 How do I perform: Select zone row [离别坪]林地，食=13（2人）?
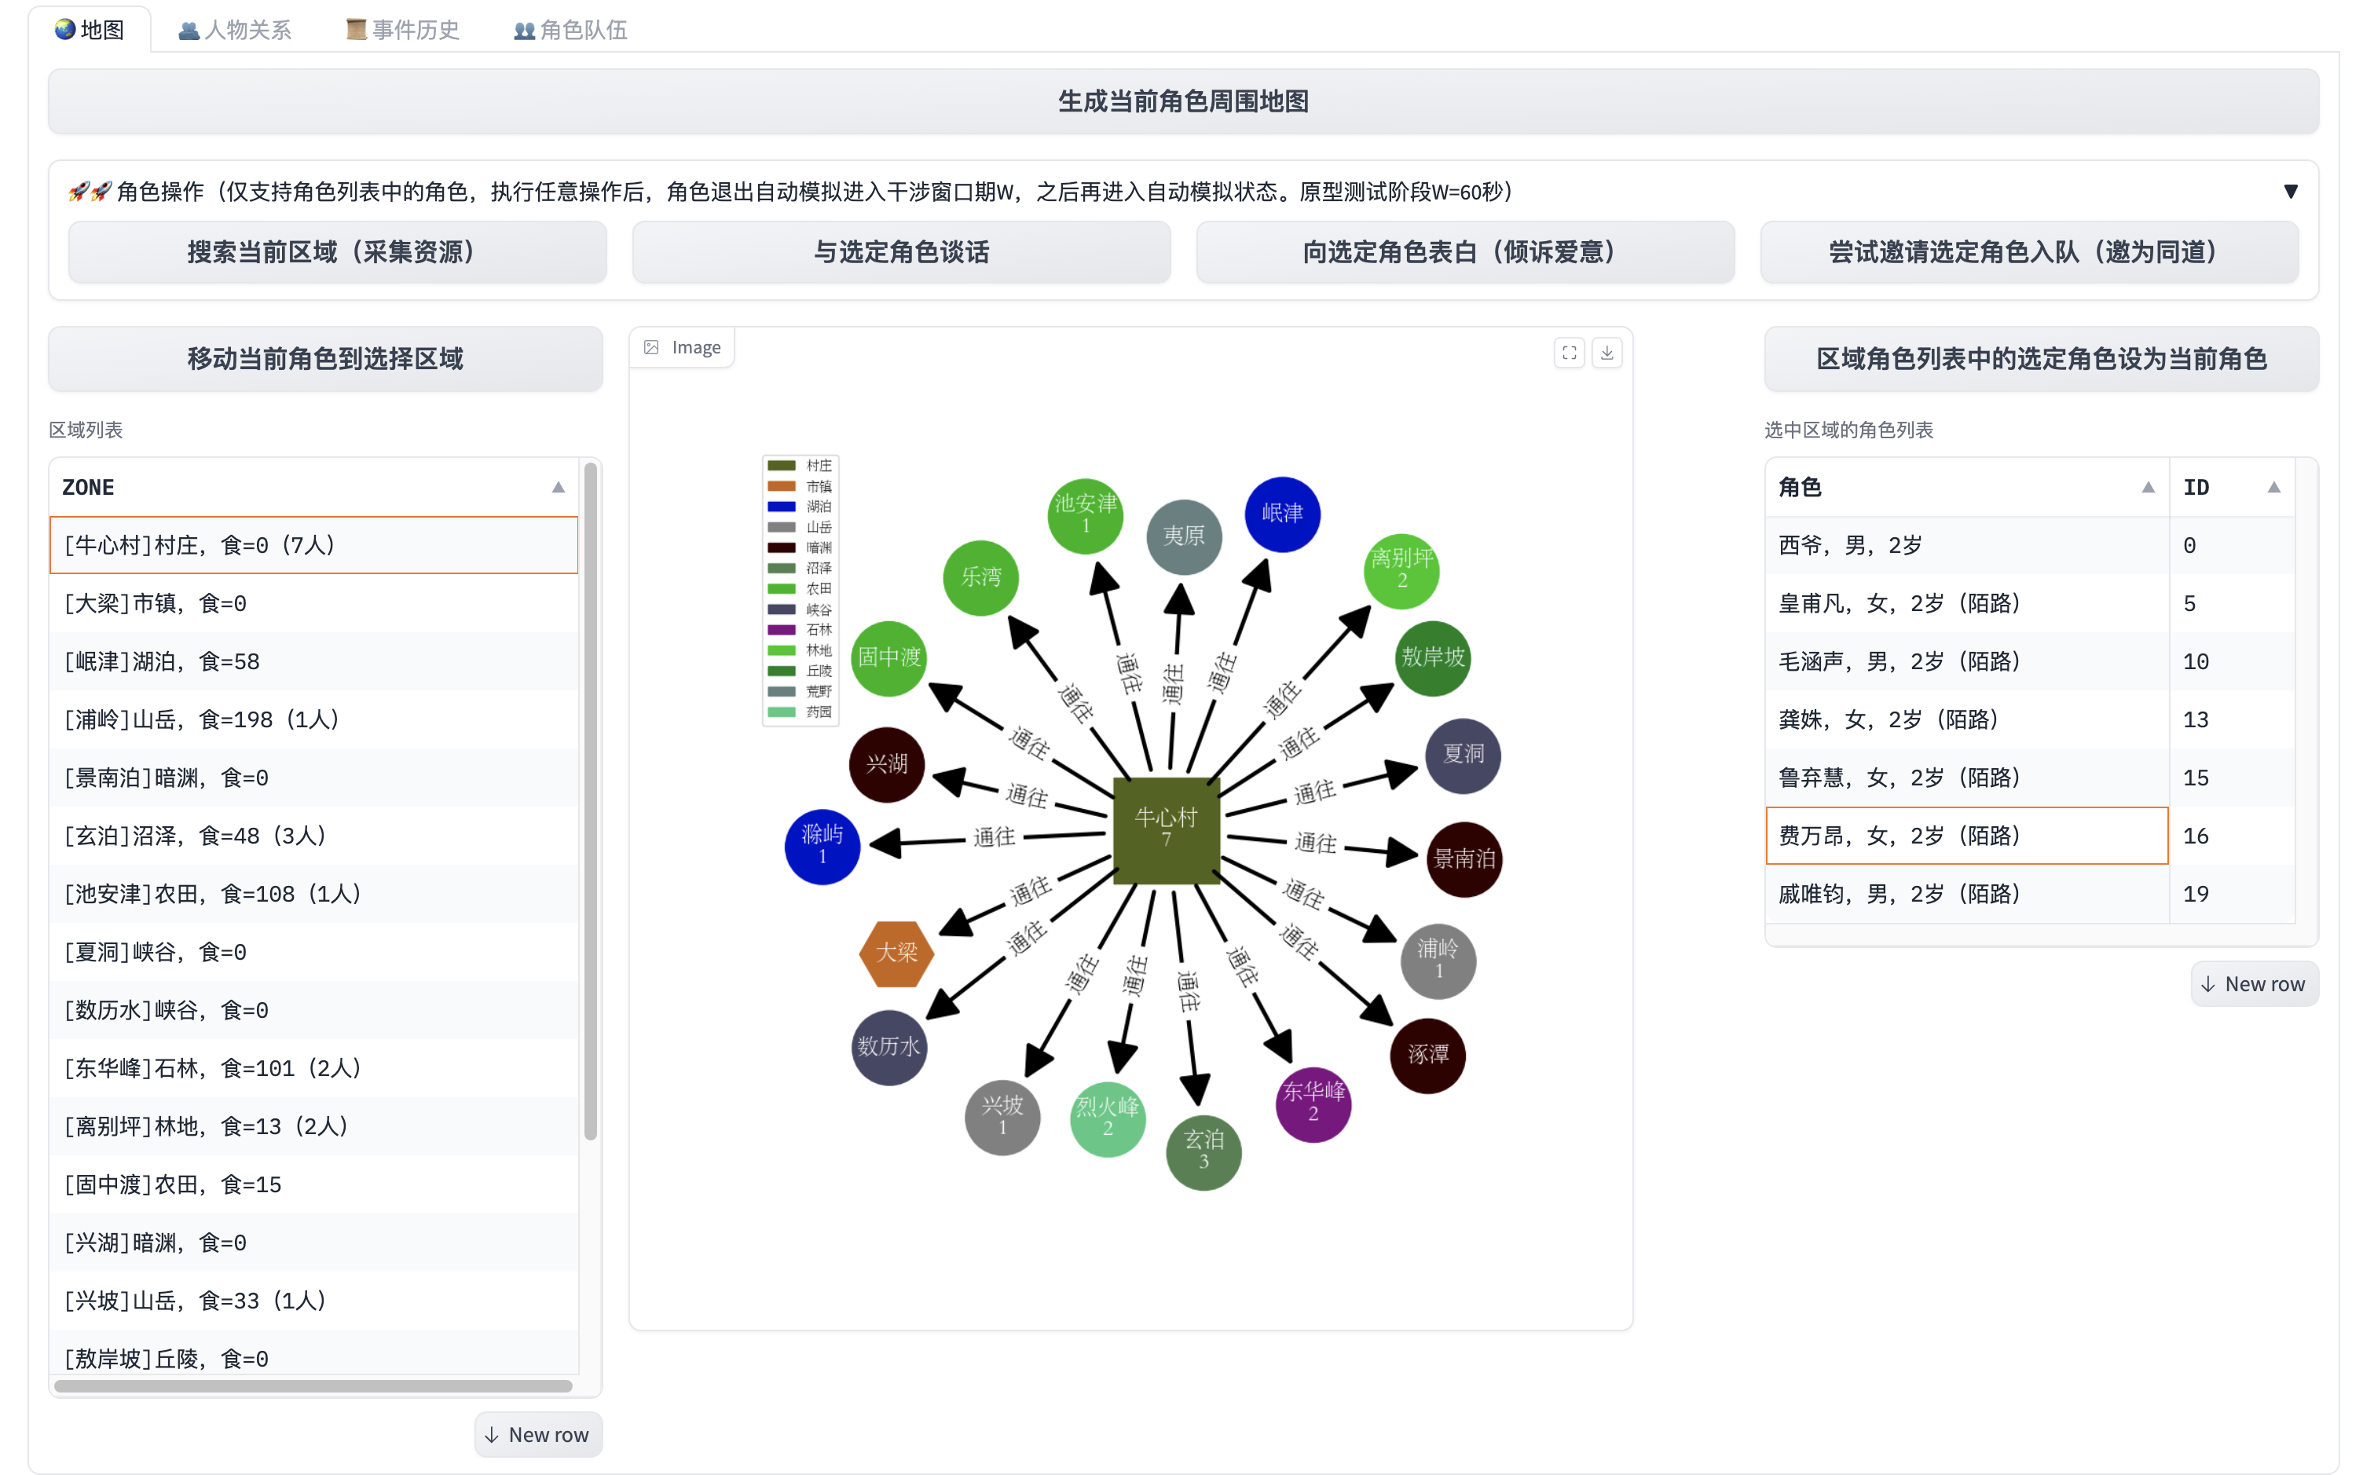(x=313, y=1125)
